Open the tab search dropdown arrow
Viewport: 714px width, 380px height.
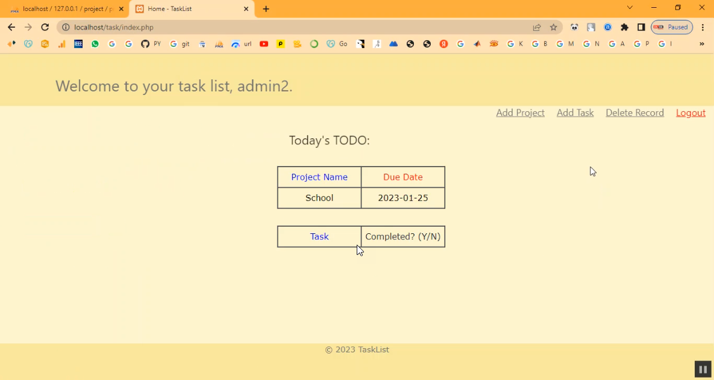(630, 8)
